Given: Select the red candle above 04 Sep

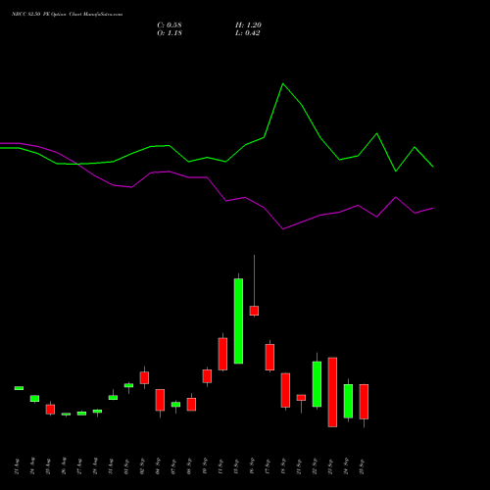Looking at the screenshot, I should coord(160,400).
